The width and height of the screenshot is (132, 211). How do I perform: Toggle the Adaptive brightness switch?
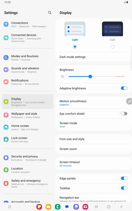(124, 88)
